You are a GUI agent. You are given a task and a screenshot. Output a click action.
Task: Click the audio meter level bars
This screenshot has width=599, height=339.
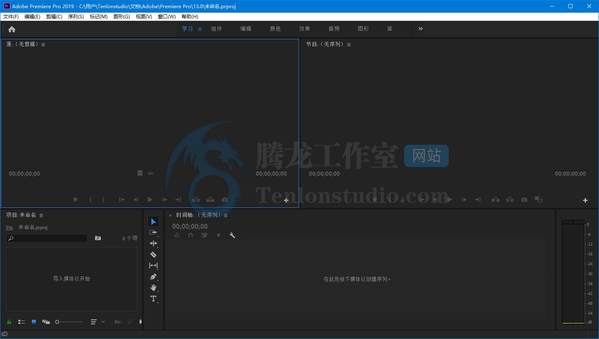coord(573,272)
